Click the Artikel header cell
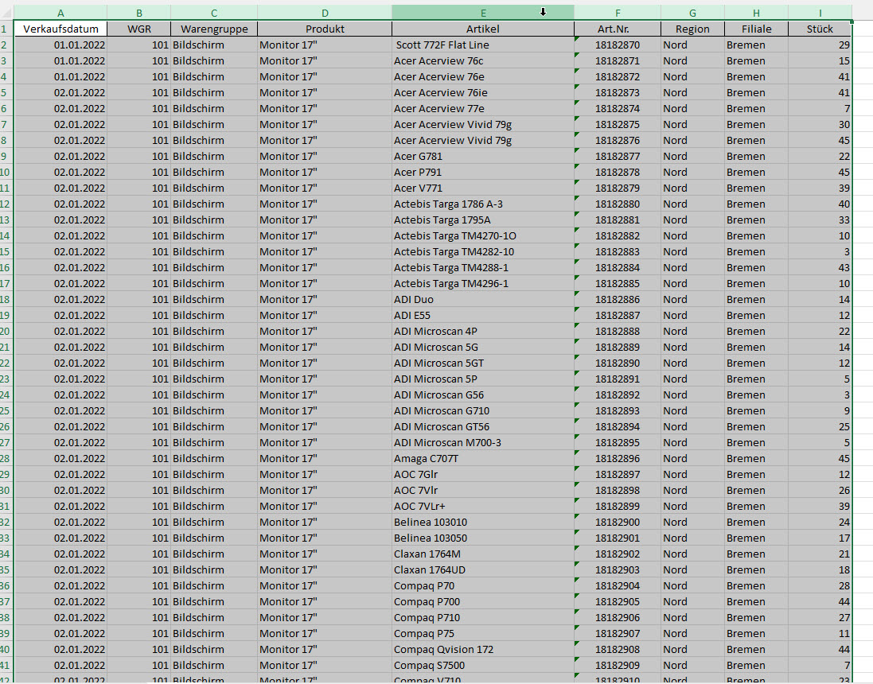The height and width of the screenshot is (684, 873). click(482, 29)
